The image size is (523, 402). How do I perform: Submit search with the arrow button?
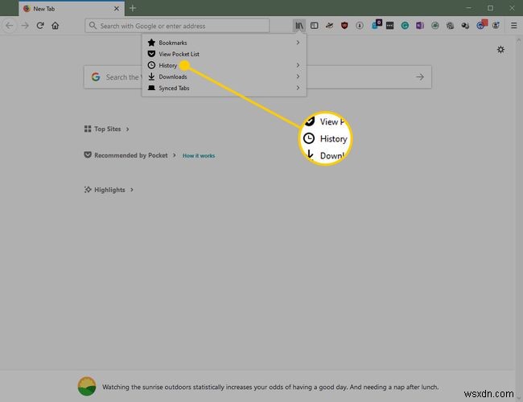(x=420, y=77)
